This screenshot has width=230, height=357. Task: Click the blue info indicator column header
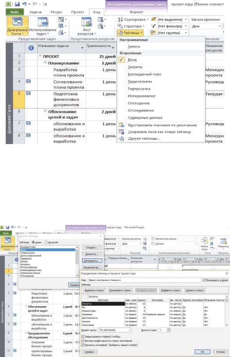(x=31, y=48)
